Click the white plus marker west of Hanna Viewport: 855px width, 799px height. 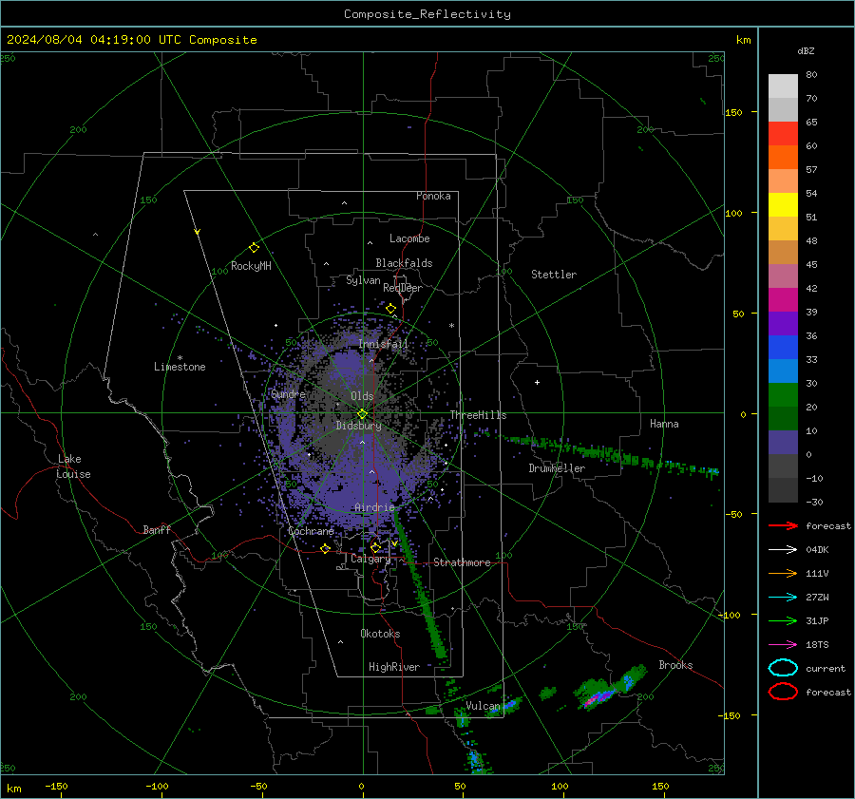pos(537,382)
